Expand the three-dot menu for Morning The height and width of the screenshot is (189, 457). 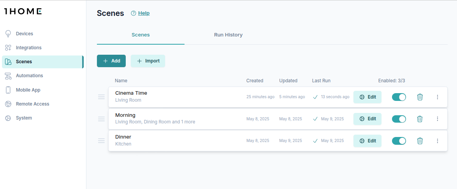tap(437, 119)
